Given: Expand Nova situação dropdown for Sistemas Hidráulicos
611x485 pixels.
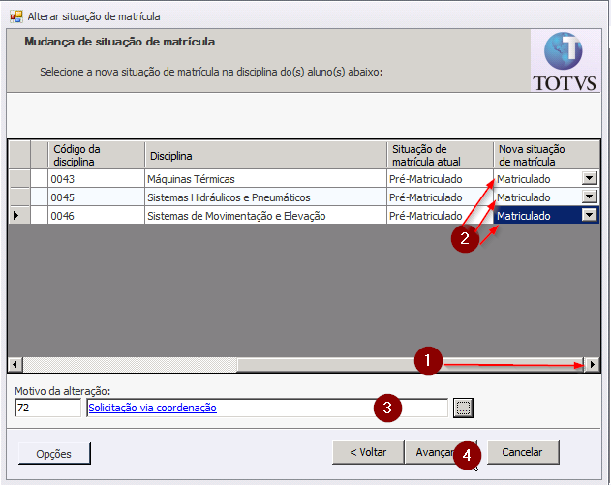Looking at the screenshot, I should pos(589,197).
